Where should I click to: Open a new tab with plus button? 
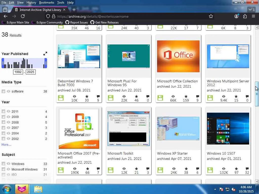(74, 10)
